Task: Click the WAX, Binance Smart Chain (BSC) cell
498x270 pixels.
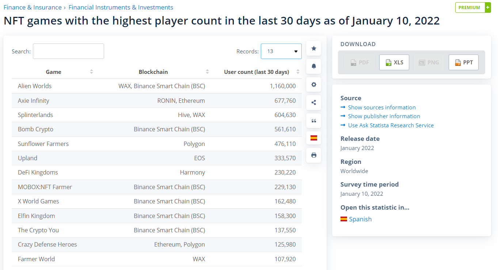Action: 161,86
